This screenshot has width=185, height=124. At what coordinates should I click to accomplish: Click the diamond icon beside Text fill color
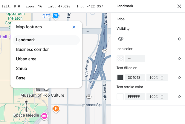coord(179,78)
